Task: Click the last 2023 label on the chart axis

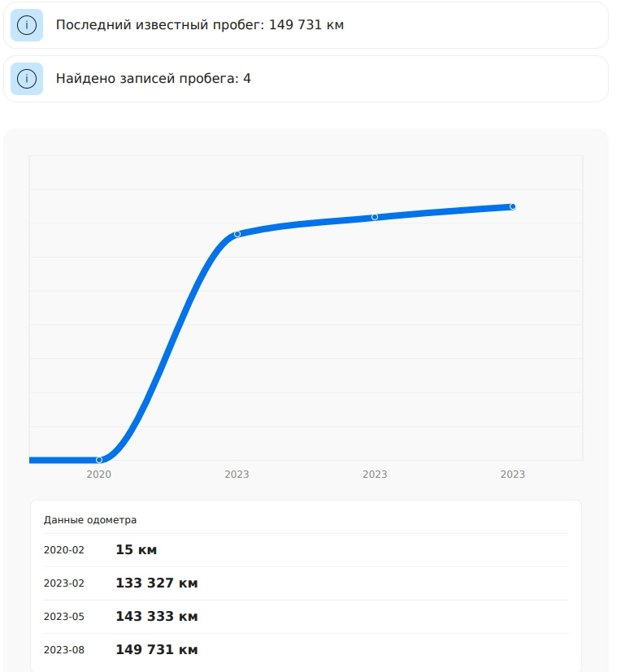Action: pos(513,475)
